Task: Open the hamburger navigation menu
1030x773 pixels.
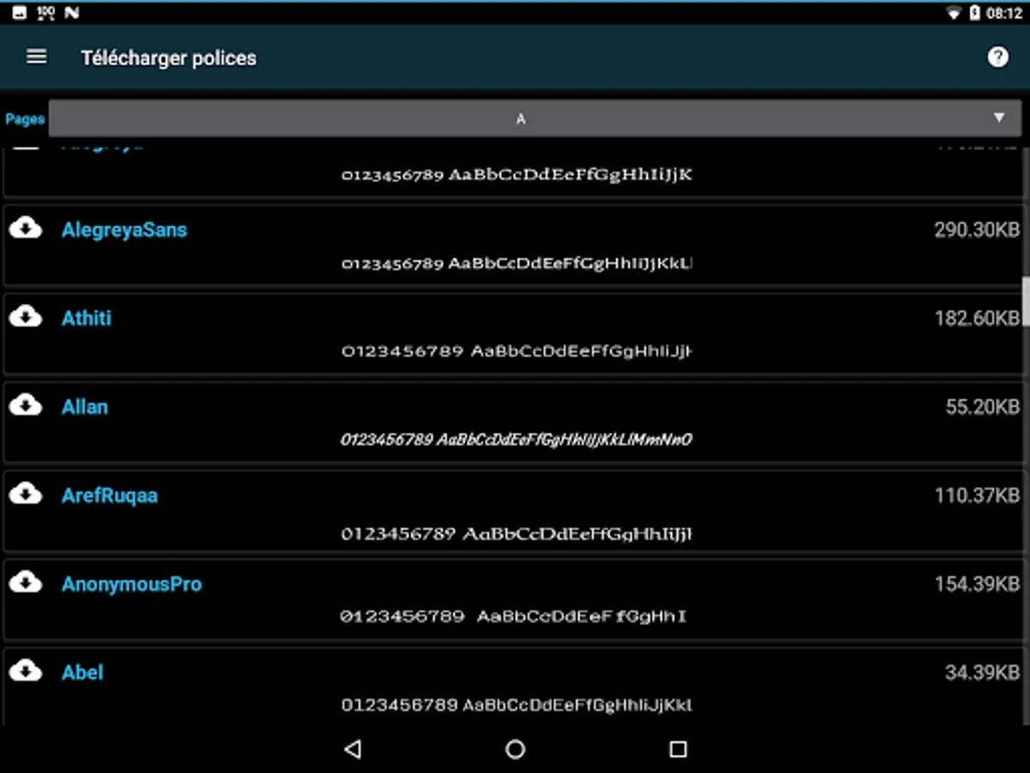Action: [36, 57]
